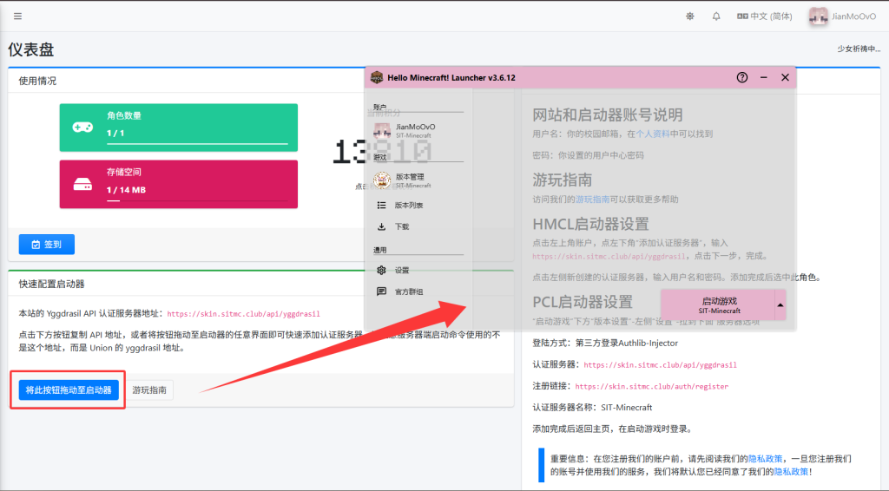The width and height of the screenshot is (889, 491).
Task: Open 版本管理 in HMCL sidebar
Action: click(x=417, y=180)
